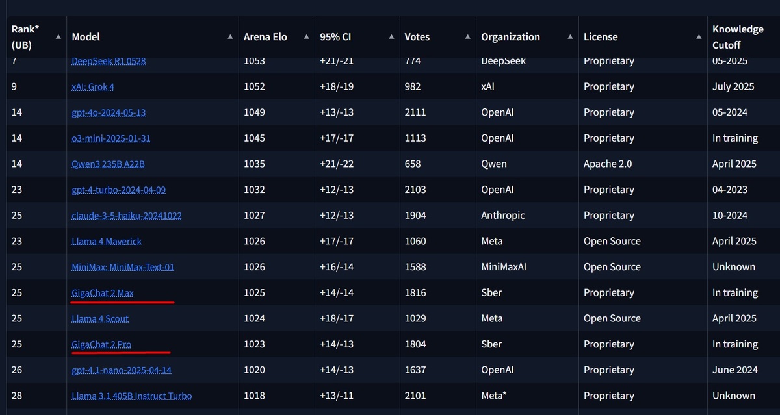
Task: Sort by 95% CI column arrow
Action: 391,37
